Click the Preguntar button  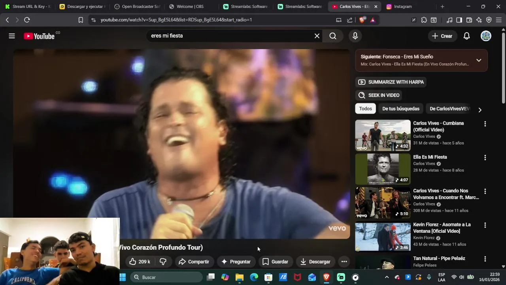point(236,262)
